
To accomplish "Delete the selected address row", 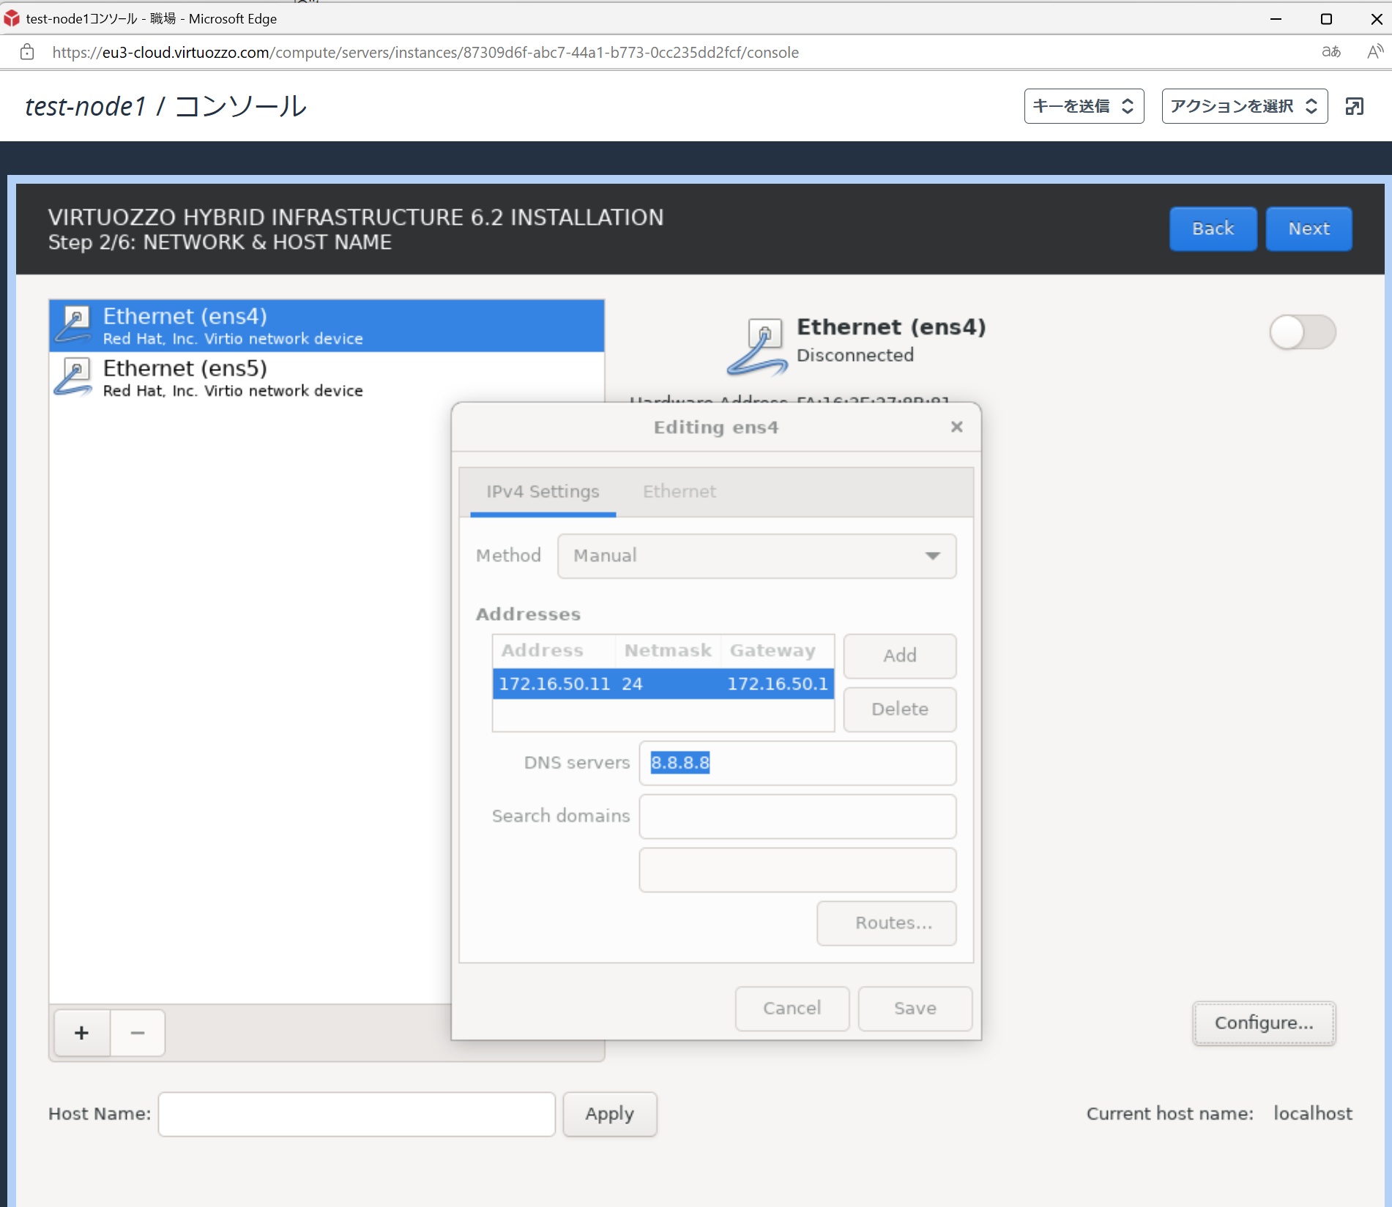I will (899, 709).
